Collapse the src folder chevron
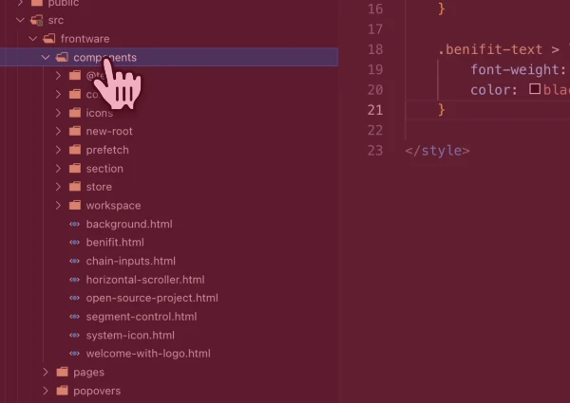This screenshot has height=403, width=570. click(x=20, y=20)
